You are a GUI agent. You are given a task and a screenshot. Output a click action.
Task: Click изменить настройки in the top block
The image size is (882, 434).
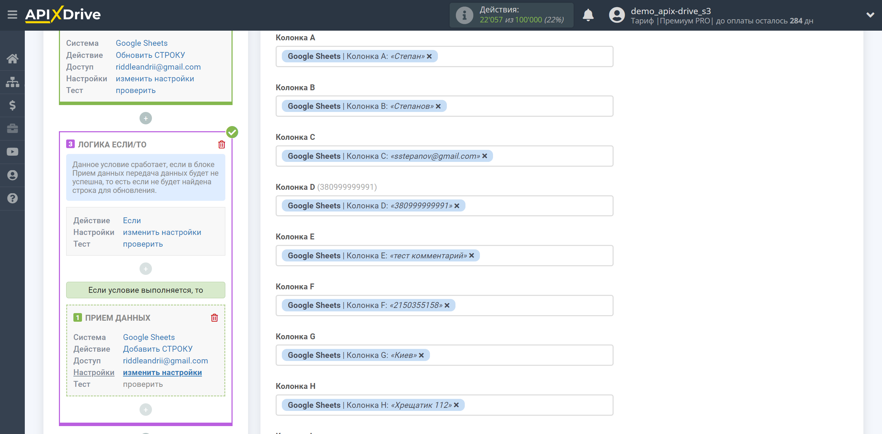click(x=155, y=79)
